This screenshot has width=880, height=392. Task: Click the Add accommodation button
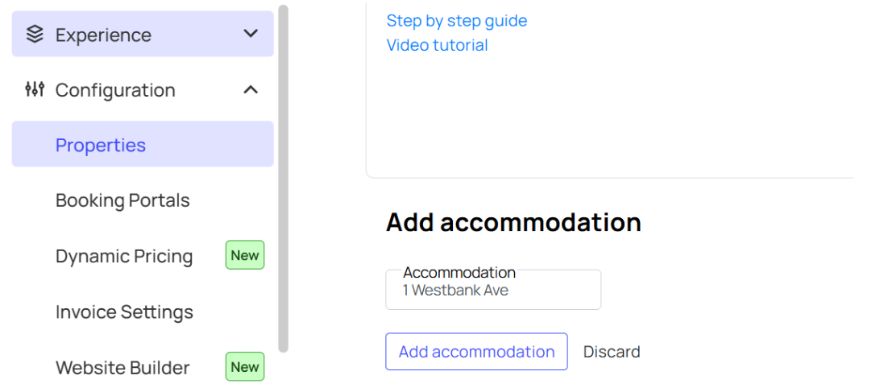click(476, 352)
